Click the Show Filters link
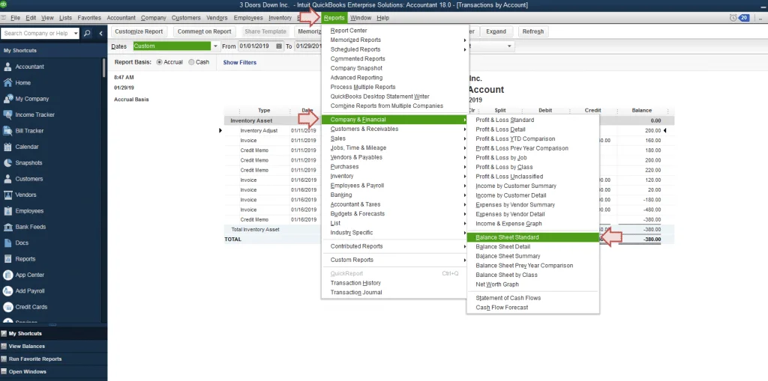The height and width of the screenshot is (381, 768). coord(240,63)
